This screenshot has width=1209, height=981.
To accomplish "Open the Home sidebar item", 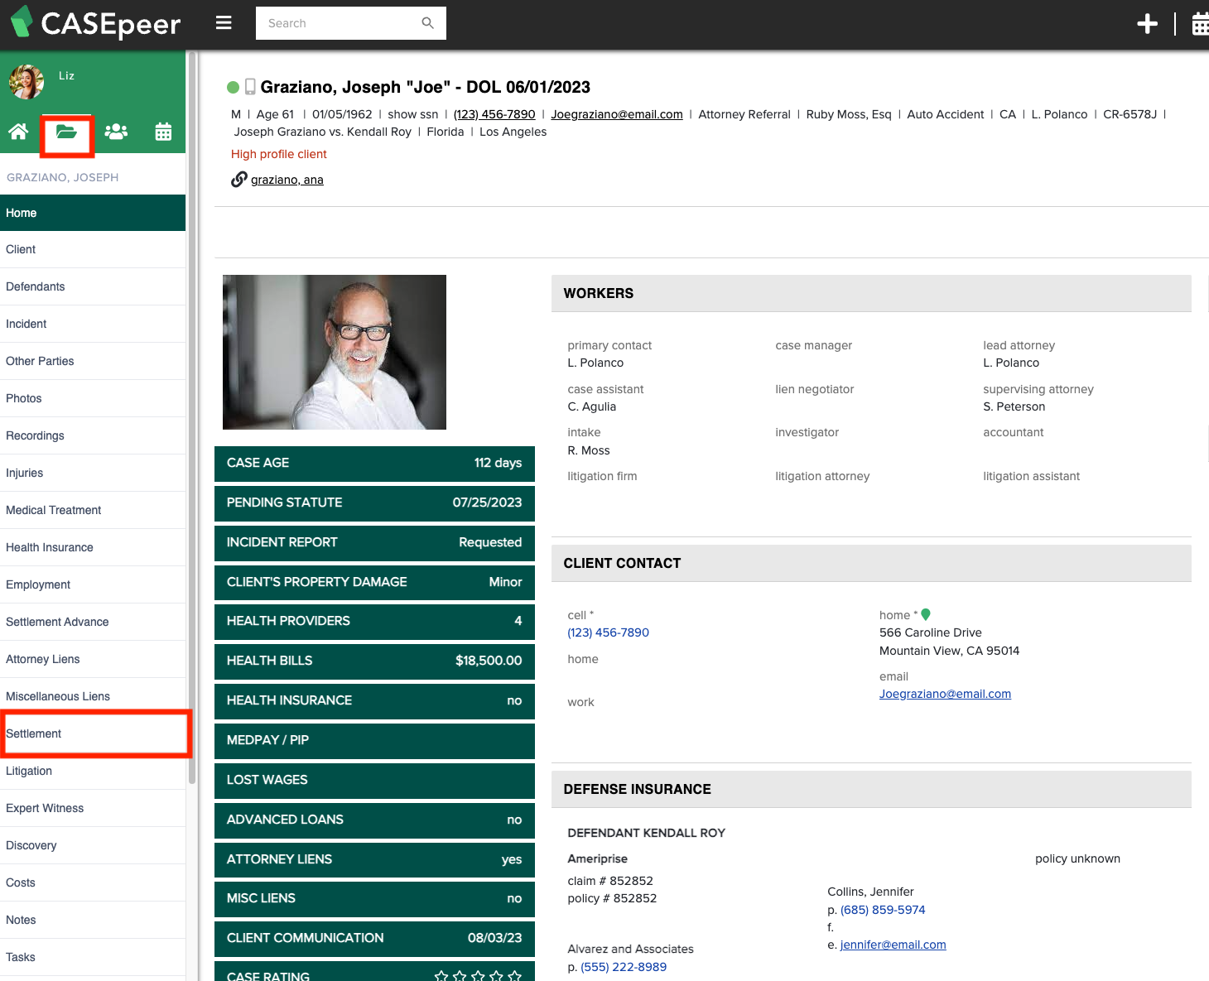I will pyautogui.click(x=93, y=213).
